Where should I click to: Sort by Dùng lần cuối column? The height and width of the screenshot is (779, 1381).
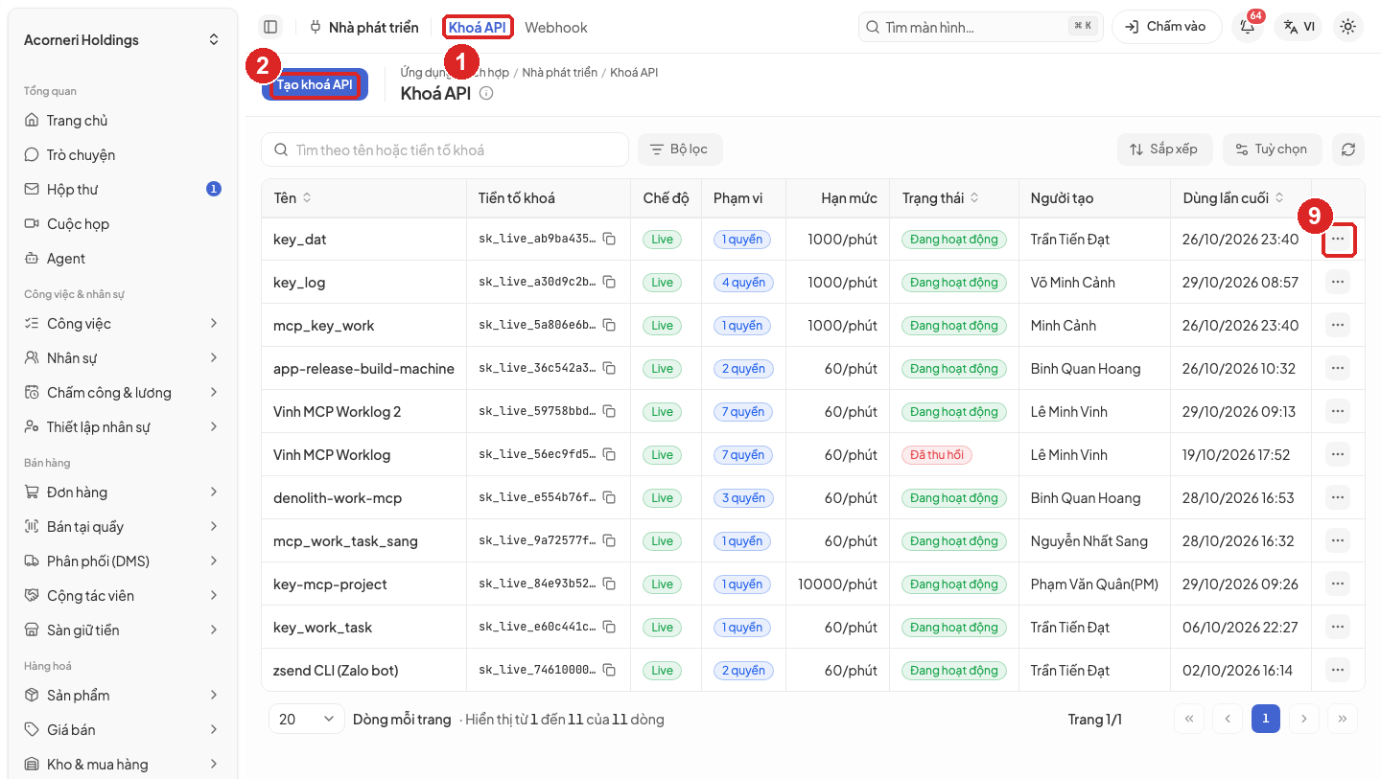[1233, 198]
